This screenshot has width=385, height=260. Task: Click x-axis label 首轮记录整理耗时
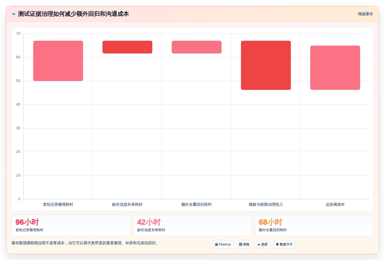point(58,205)
